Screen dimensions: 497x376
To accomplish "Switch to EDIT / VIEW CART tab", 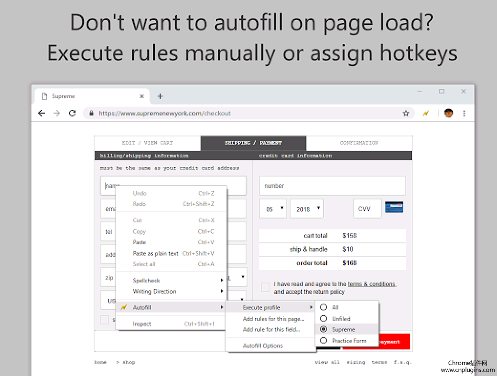I will pyautogui.click(x=147, y=143).
